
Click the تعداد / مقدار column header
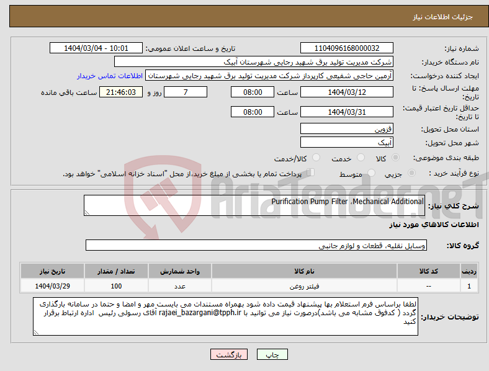coord(116,271)
